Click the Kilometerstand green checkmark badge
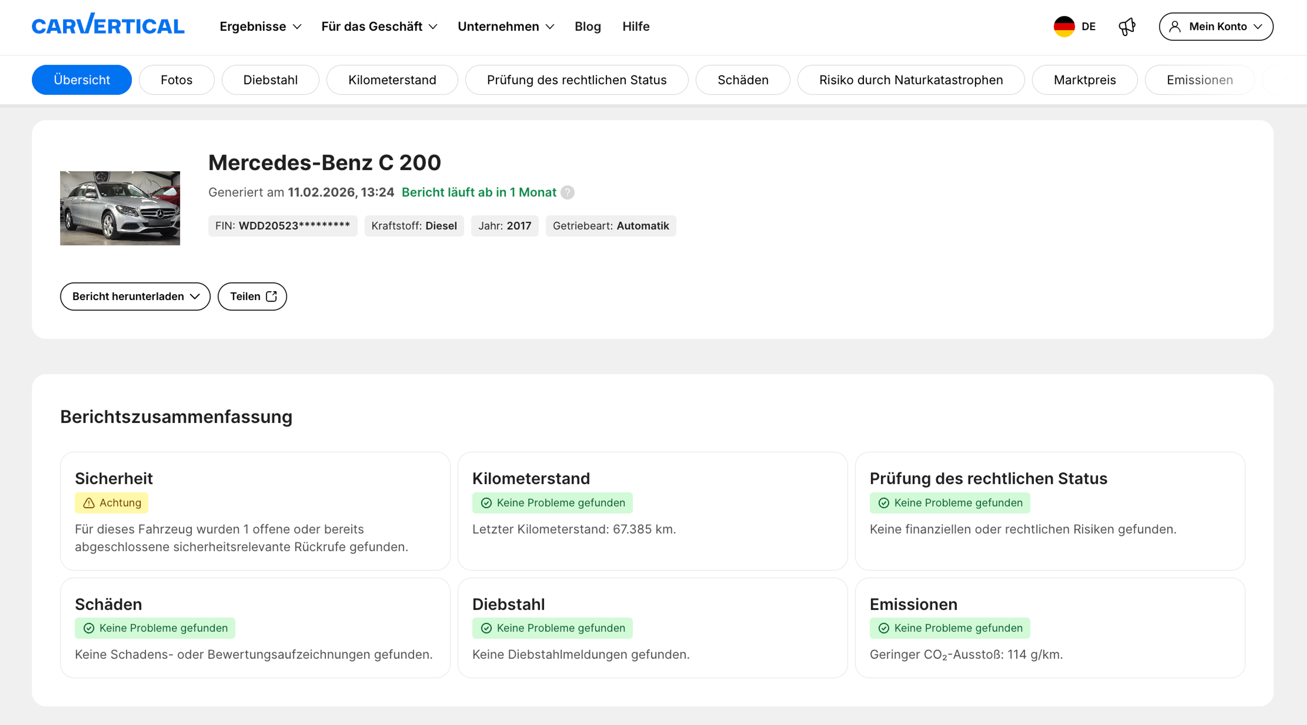This screenshot has width=1307, height=725. [x=552, y=503]
